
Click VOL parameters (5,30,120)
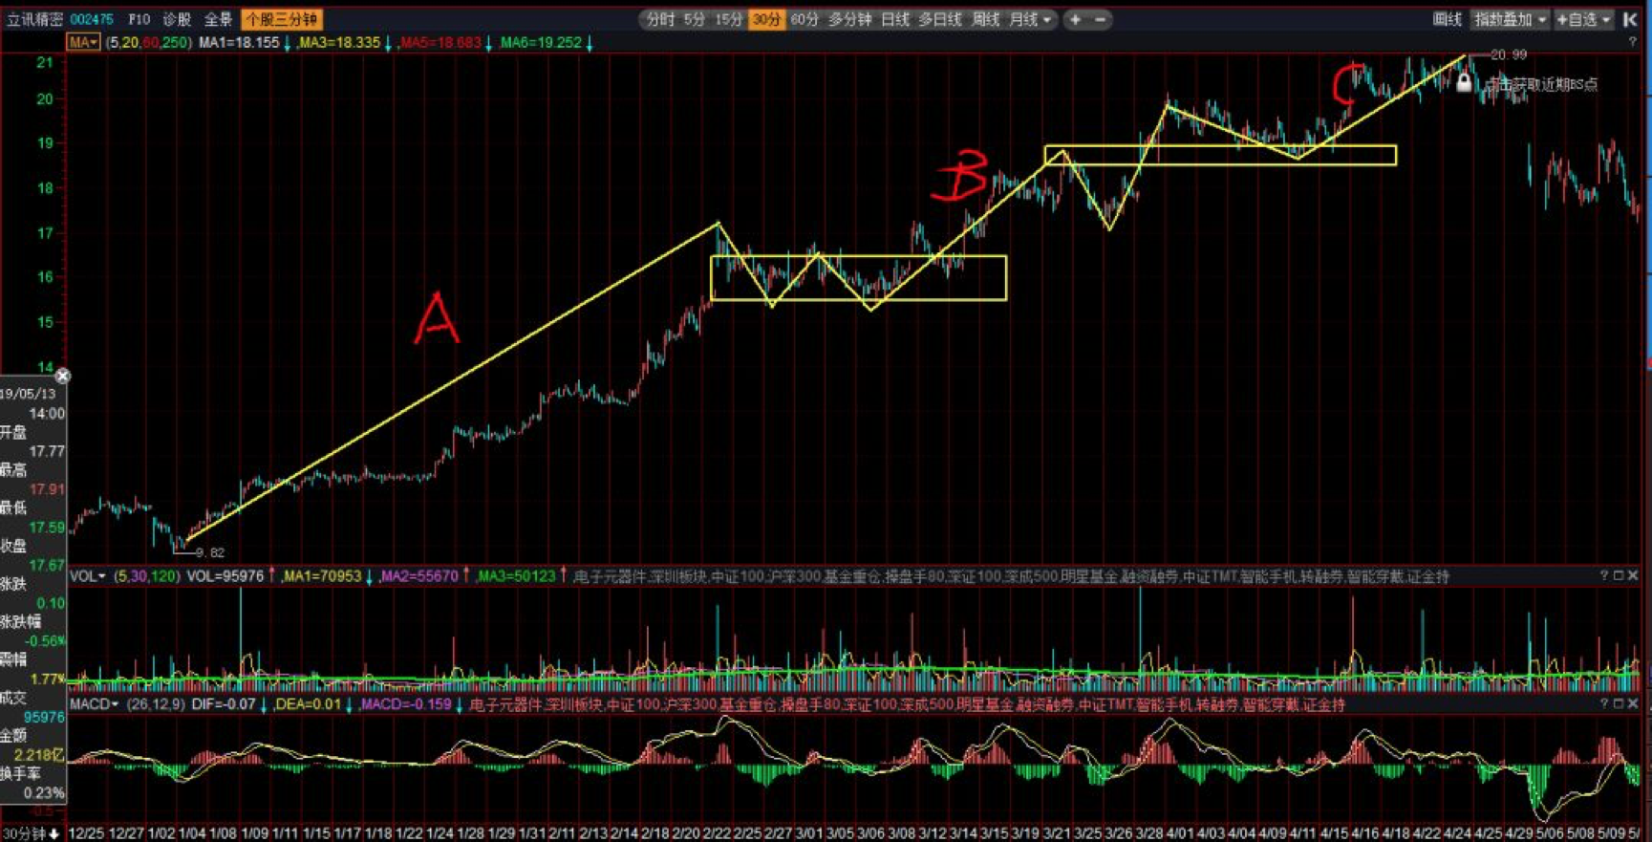(x=146, y=576)
